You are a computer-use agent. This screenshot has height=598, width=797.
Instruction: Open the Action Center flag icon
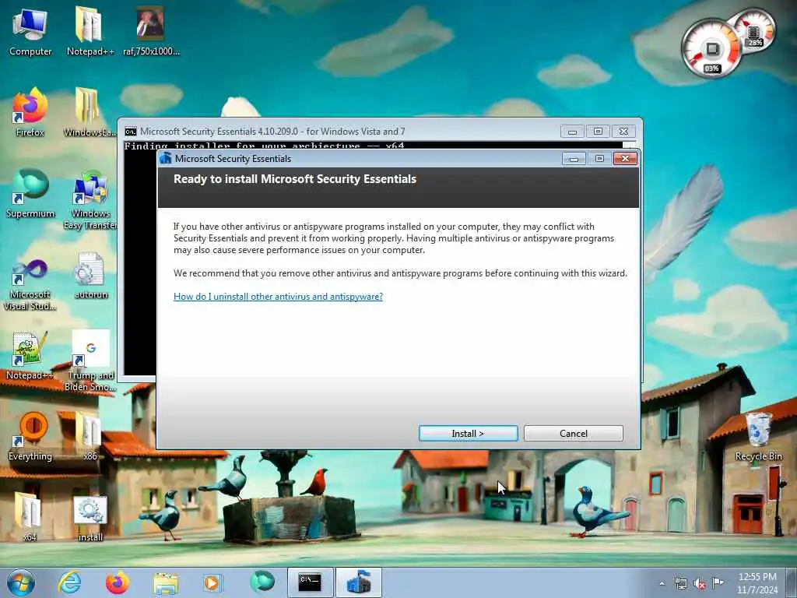click(718, 582)
